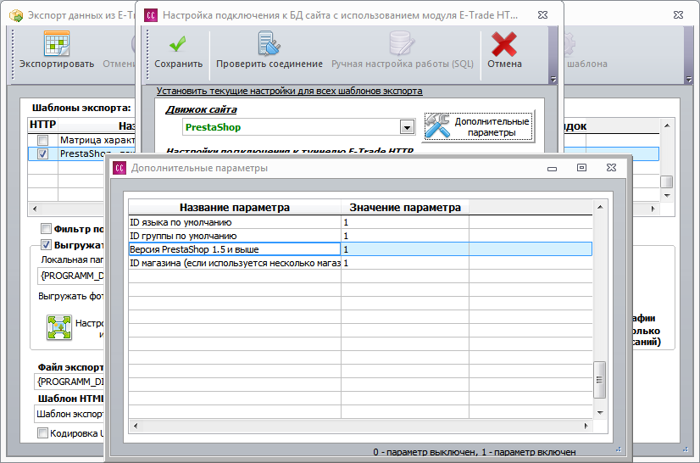700x463 pixels.
Task: Click value cell for ID языка по умолчанию
Action: click(405, 222)
